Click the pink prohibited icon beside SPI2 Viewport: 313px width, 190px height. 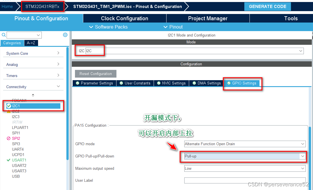pyautogui.click(x=9, y=138)
